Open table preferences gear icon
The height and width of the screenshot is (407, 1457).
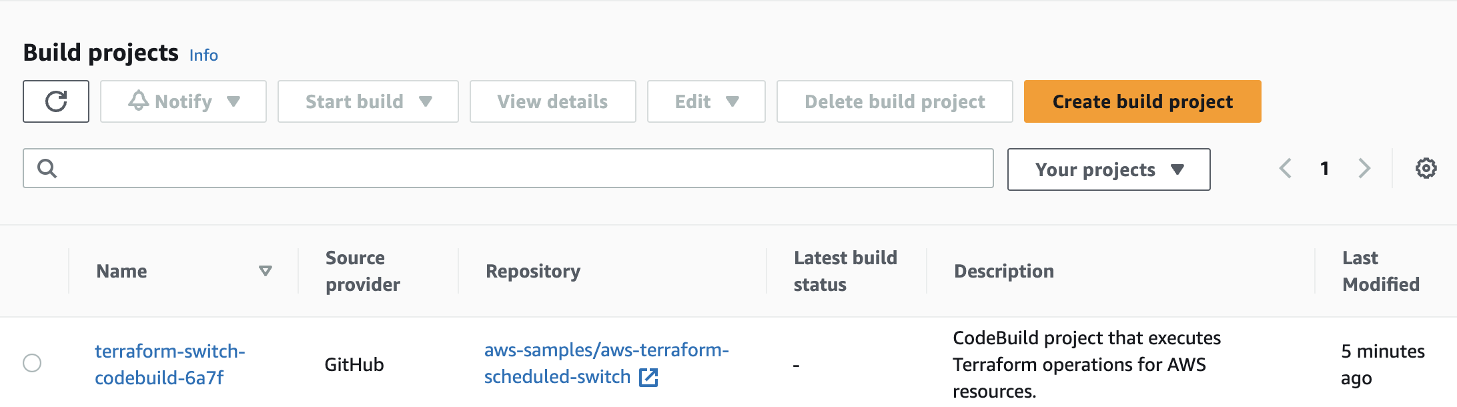point(1426,168)
